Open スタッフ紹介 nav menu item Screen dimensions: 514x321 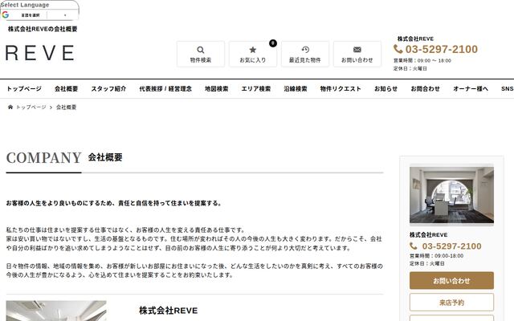(108, 89)
